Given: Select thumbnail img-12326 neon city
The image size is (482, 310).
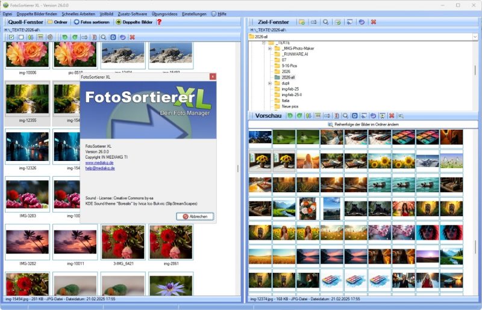Looking at the screenshot, I should pos(27,147).
